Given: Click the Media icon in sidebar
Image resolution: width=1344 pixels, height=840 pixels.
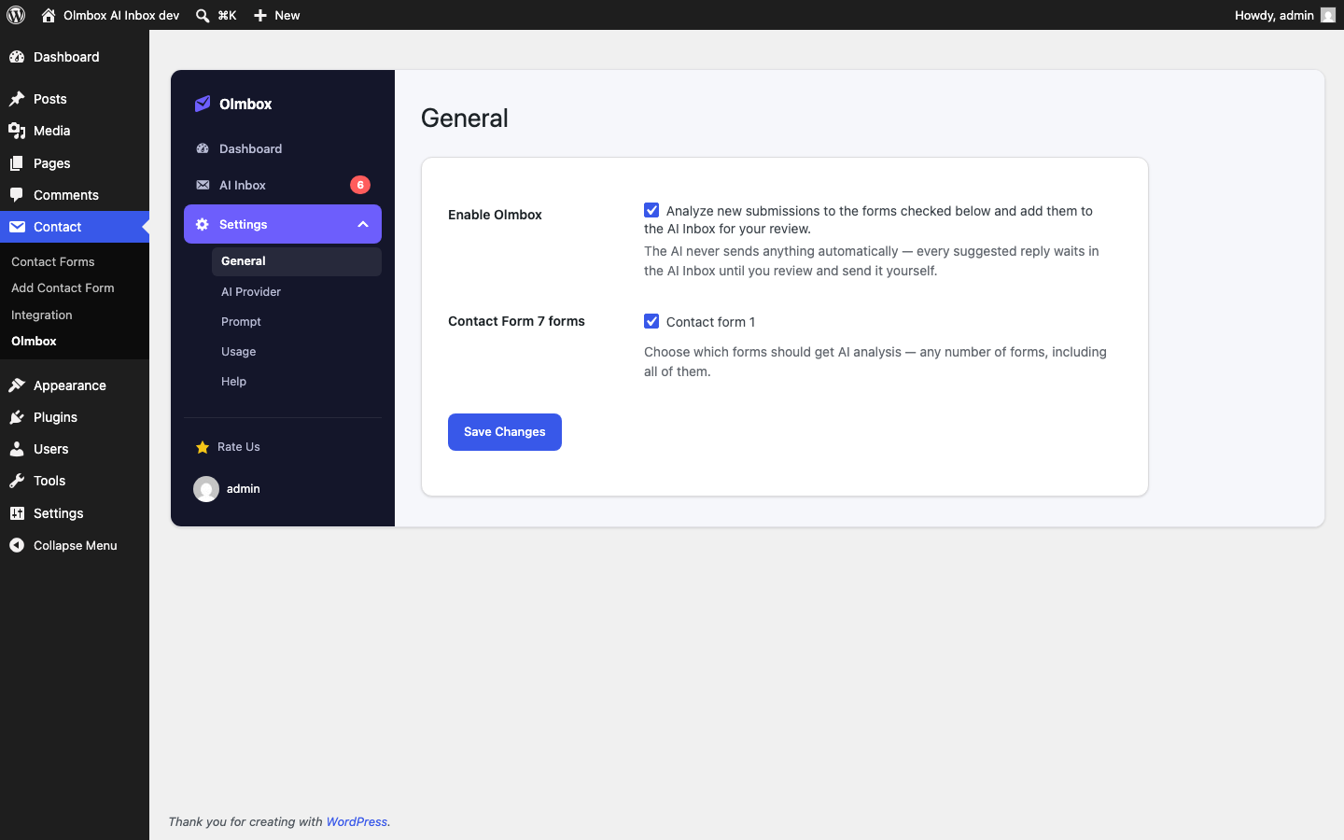Looking at the screenshot, I should (17, 131).
